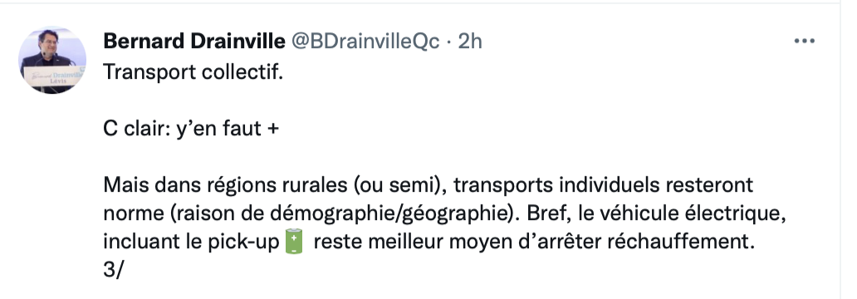Click the 'Transport collectif.' line
The height and width of the screenshot is (299, 857).
(x=193, y=71)
